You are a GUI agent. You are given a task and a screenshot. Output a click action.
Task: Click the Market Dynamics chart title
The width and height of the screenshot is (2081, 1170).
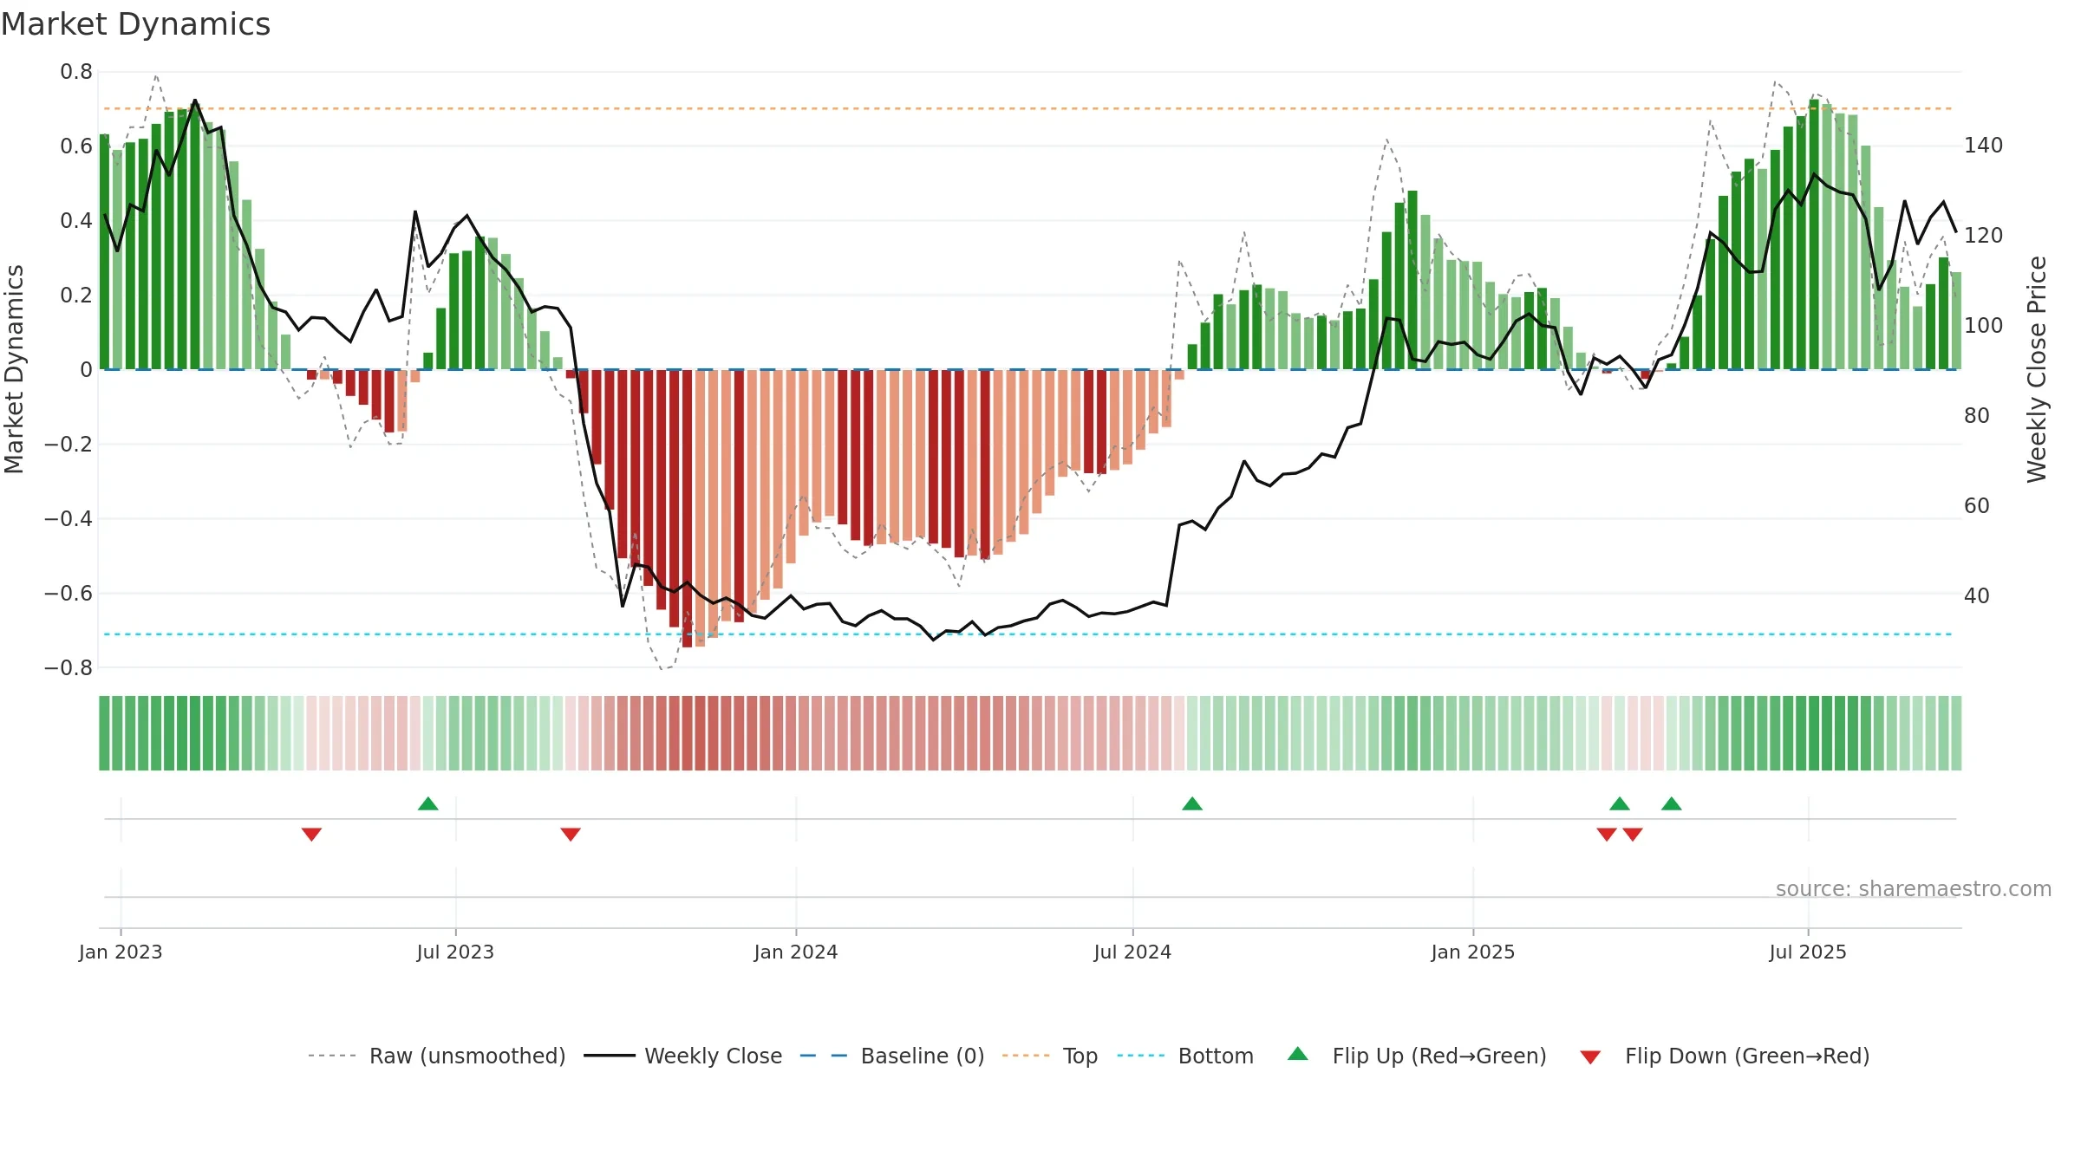[136, 24]
